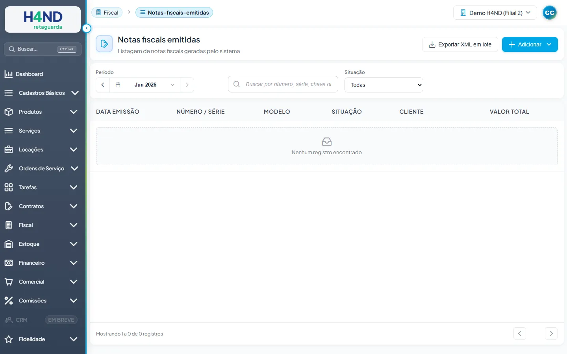Expand the Produtos chevron
Image resolution: width=567 pixels, height=354 pixels.
click(73, 112)
